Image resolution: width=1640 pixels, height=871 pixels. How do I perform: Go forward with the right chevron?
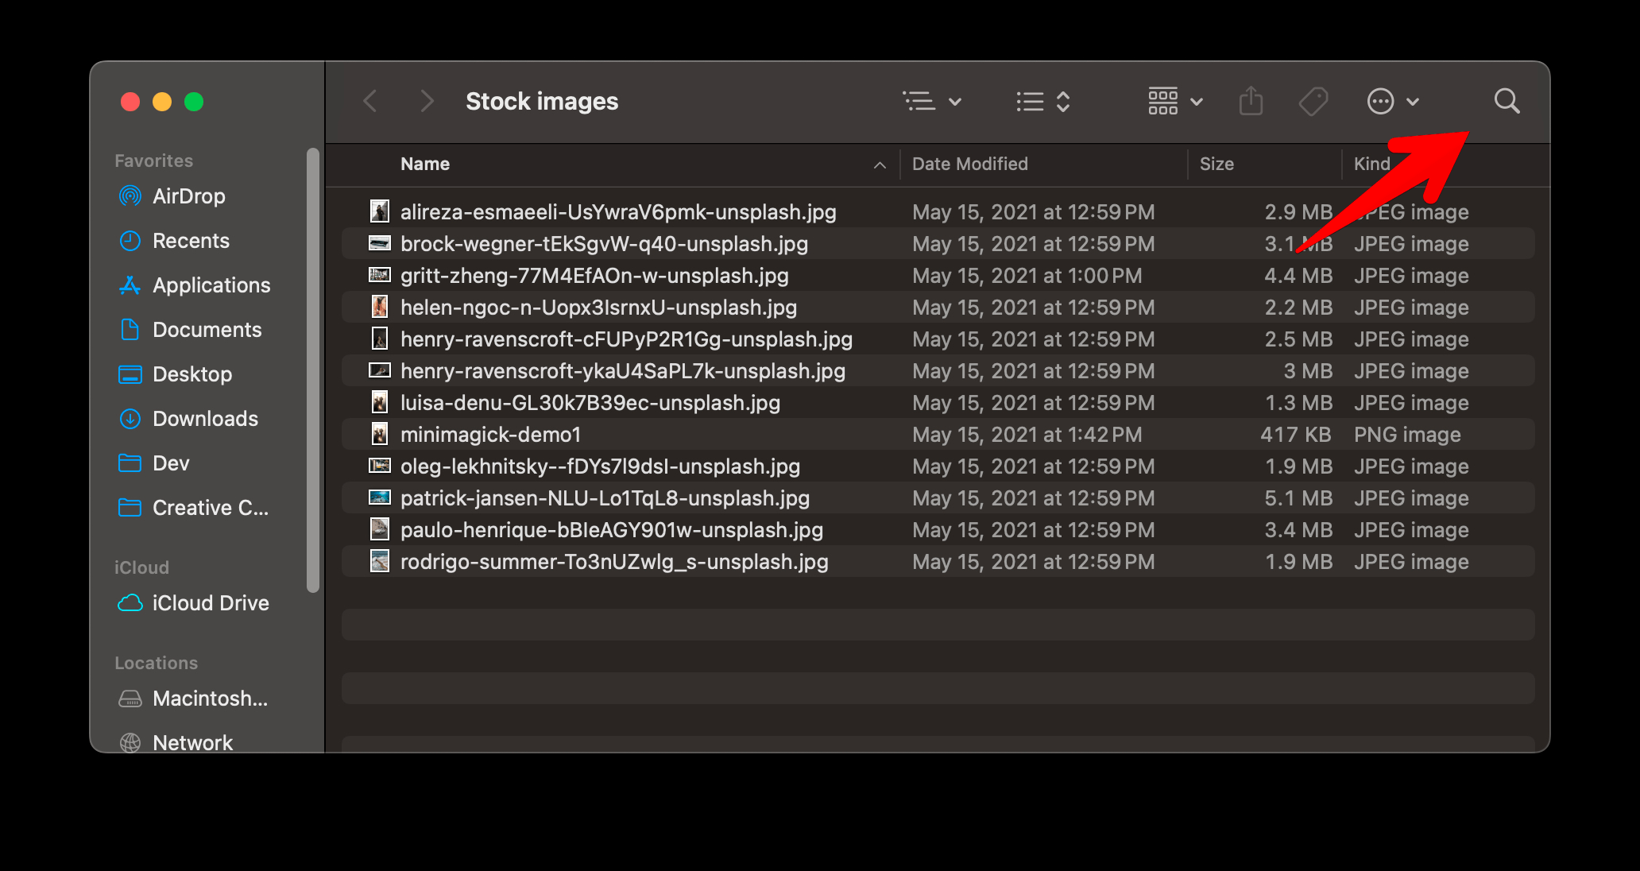[x=427, y=102]
